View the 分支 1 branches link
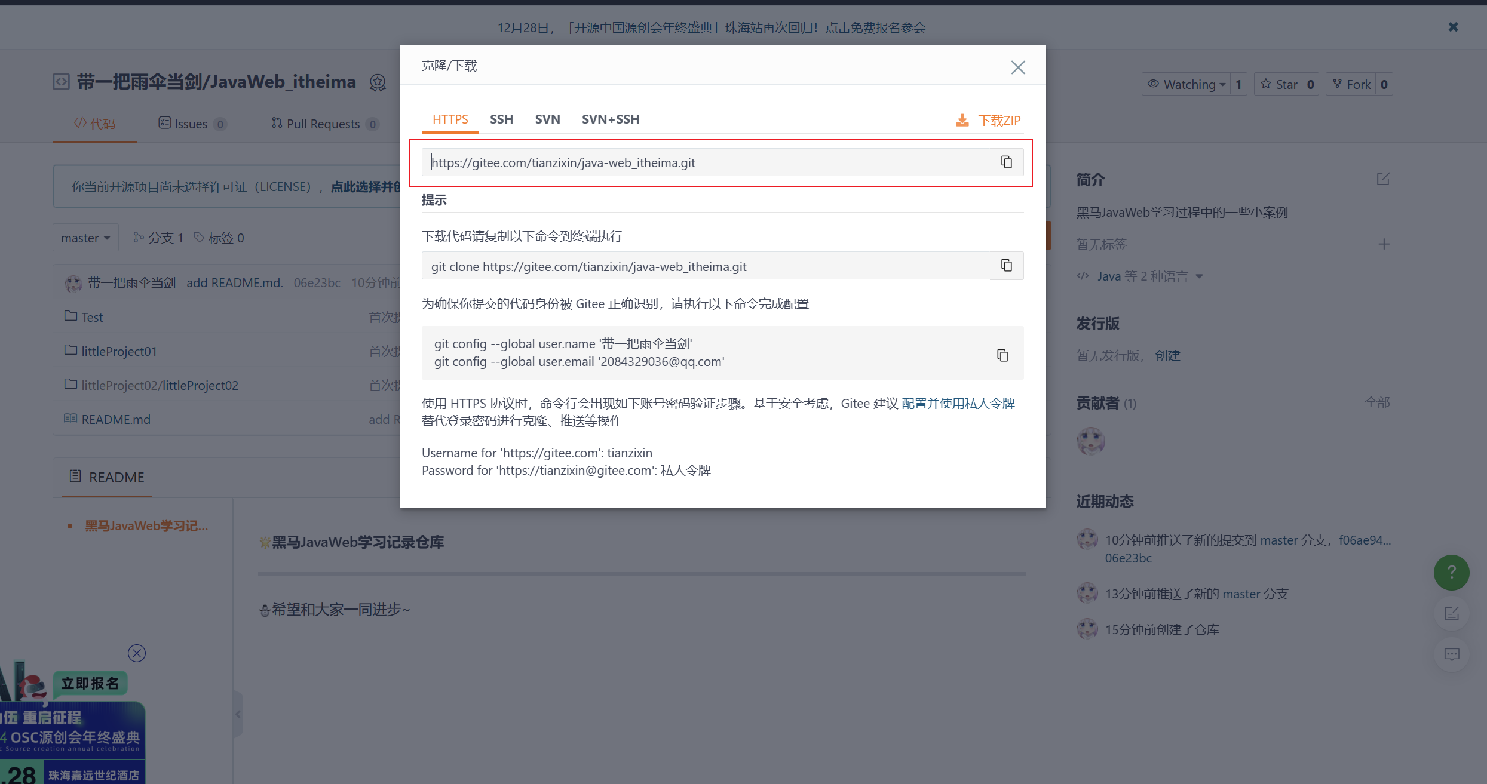 point(158,238)
